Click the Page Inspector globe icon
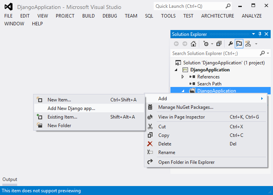Viewport: 273px width, 195px height. (x=150, y=117)
